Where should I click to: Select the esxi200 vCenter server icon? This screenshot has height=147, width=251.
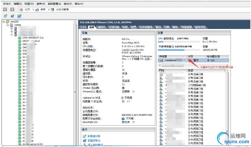point(7,22)
